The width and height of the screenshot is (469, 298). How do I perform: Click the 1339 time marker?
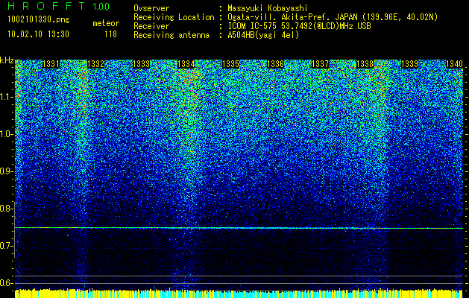tap(409, 64)
